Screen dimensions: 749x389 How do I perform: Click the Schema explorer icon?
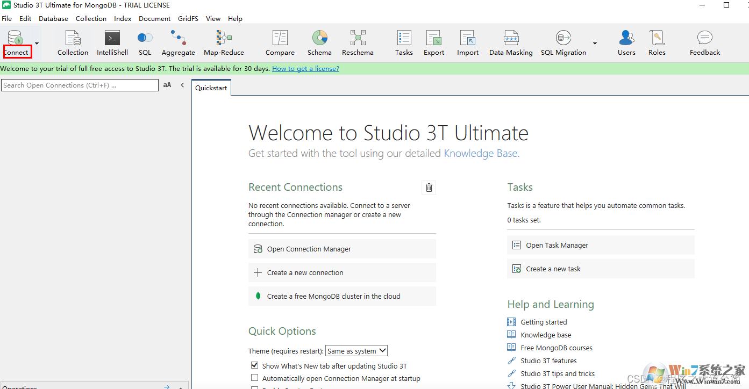(x=319, y=43)
